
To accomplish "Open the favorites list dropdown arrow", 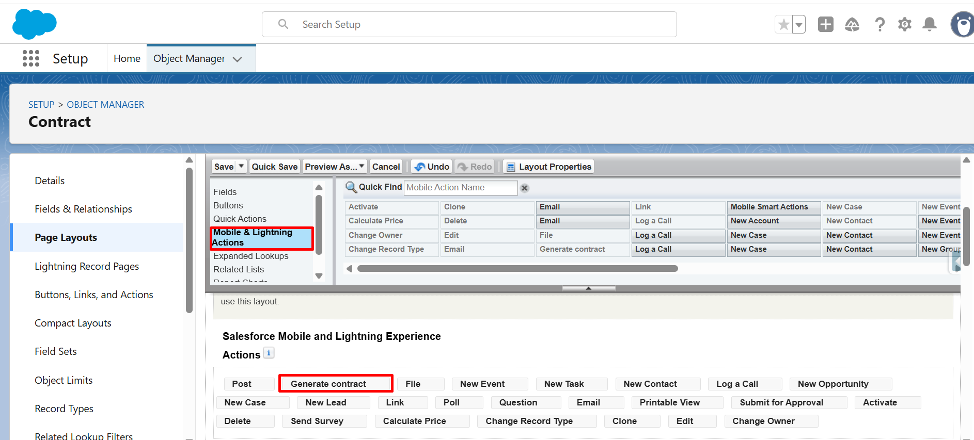I will (799, 25).
